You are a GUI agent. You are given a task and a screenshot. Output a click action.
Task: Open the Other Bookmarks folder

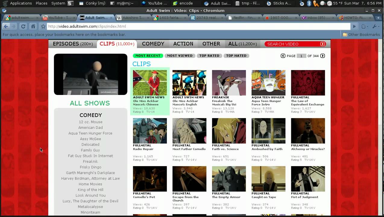coord(361,34)
